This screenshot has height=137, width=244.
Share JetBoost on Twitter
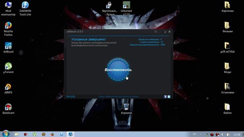coord(169,97)
